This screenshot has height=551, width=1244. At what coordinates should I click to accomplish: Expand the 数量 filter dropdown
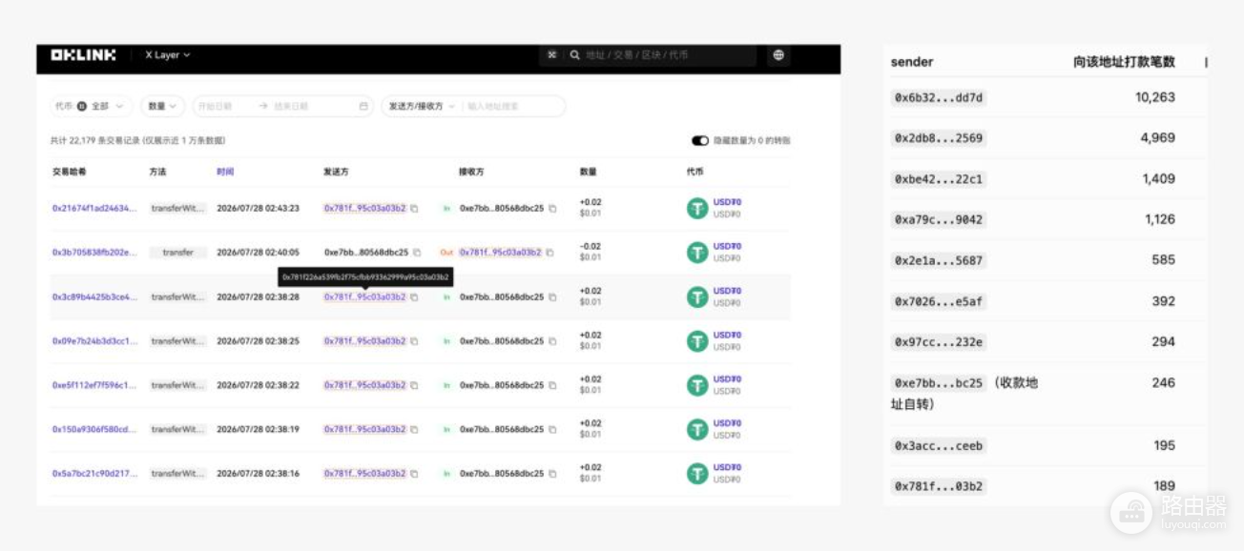[x=163, y=106]
